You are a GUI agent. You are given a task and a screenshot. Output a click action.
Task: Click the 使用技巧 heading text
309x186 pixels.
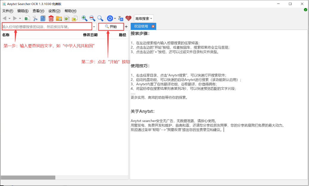pyautogui.click(x=140, y=66)
